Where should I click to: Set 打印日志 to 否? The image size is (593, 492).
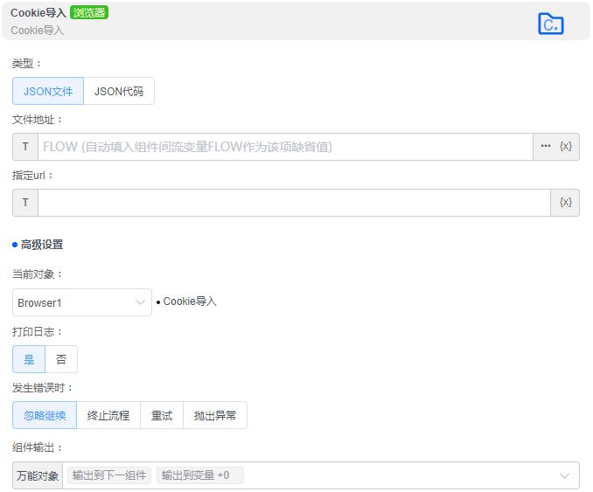click(x=61, y=359)
